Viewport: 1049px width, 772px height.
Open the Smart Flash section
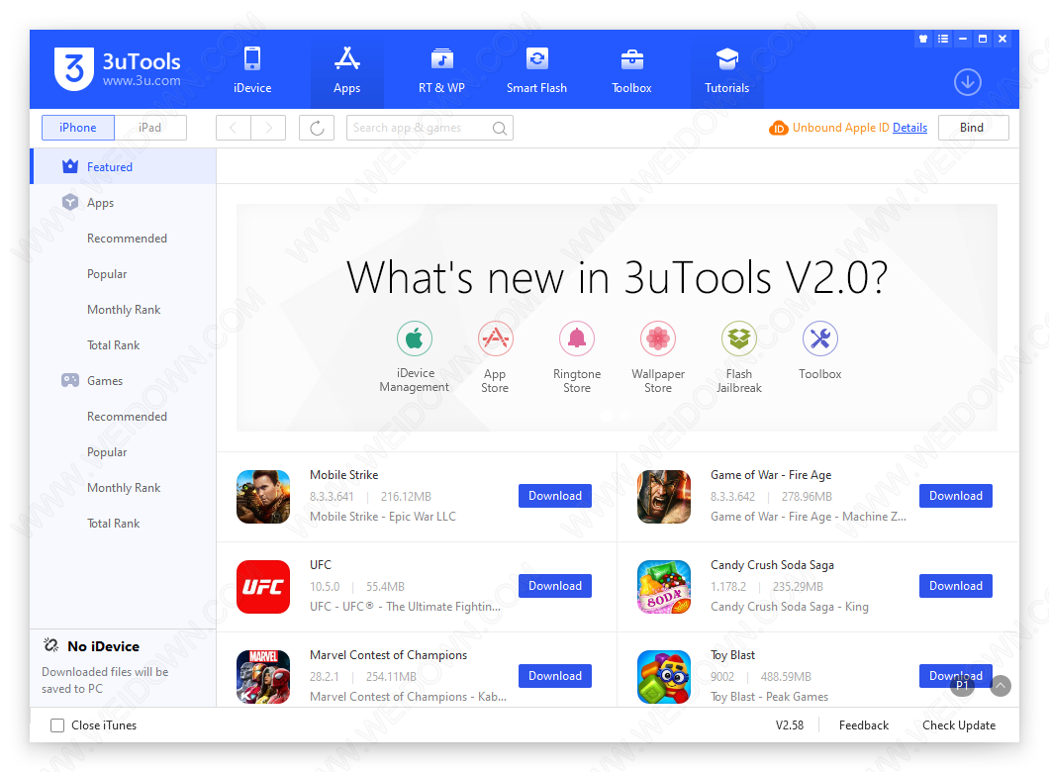pos(536,69)
